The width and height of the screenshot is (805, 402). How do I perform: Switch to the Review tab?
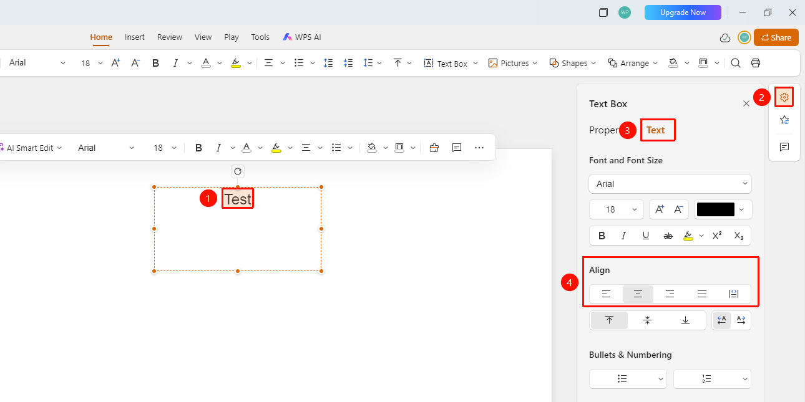[x=170, y=37]
